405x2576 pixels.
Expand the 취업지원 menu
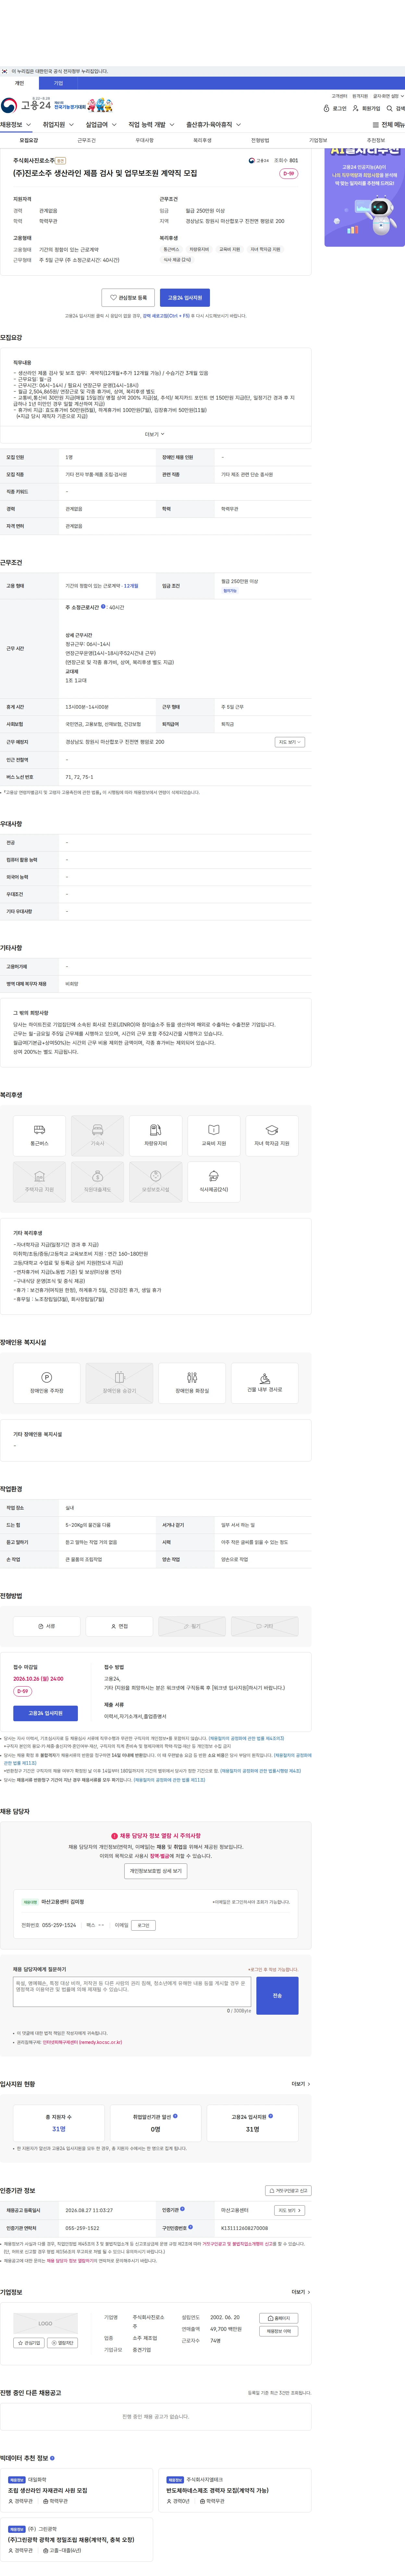(x=58, y=125)
